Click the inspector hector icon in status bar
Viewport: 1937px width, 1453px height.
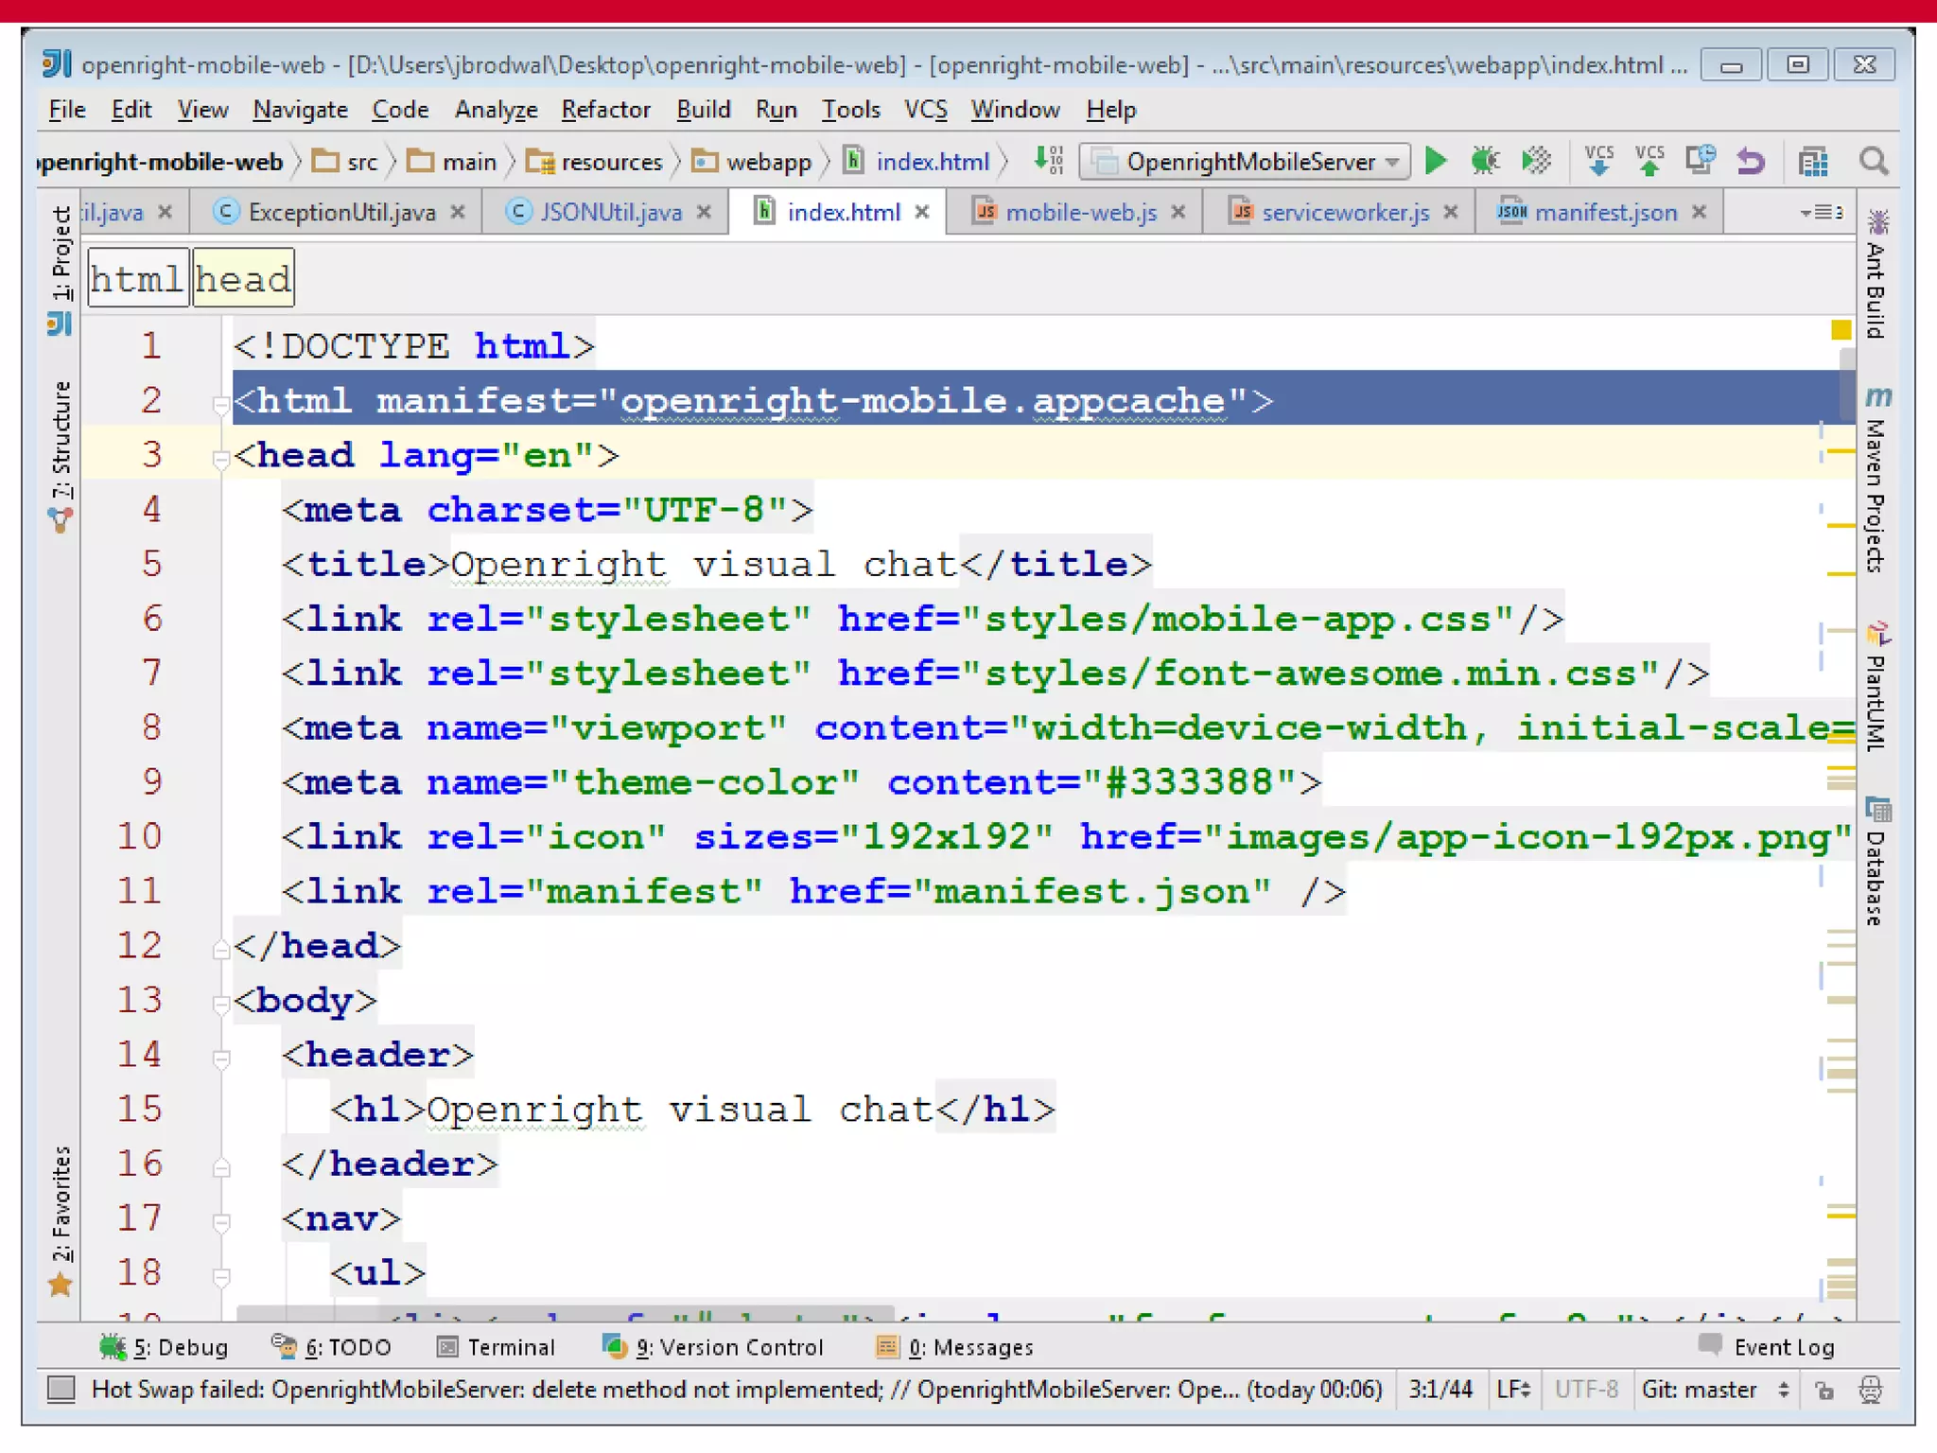1871,1390
